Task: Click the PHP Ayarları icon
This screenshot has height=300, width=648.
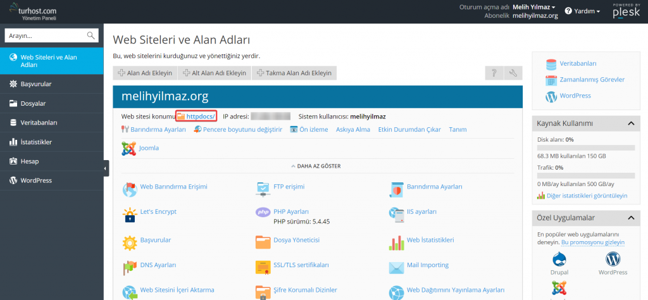Action: tap(263, 213)
